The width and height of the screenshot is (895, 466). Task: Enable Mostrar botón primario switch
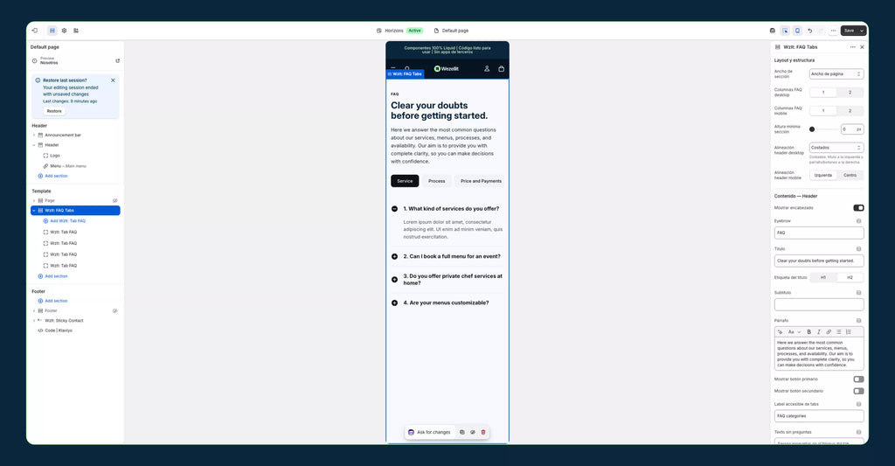click(x=858, y=379)
